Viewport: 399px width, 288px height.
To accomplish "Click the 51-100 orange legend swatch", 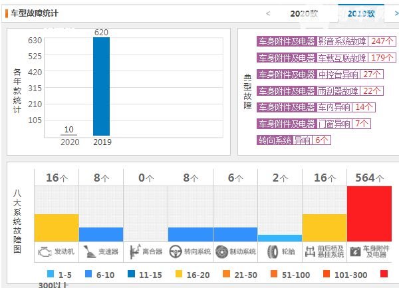I will click(274, 274).
